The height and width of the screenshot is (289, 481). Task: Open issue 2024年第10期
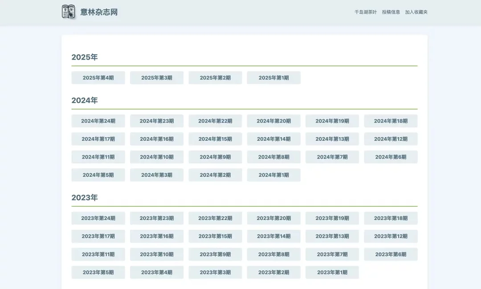click(157, 157)
